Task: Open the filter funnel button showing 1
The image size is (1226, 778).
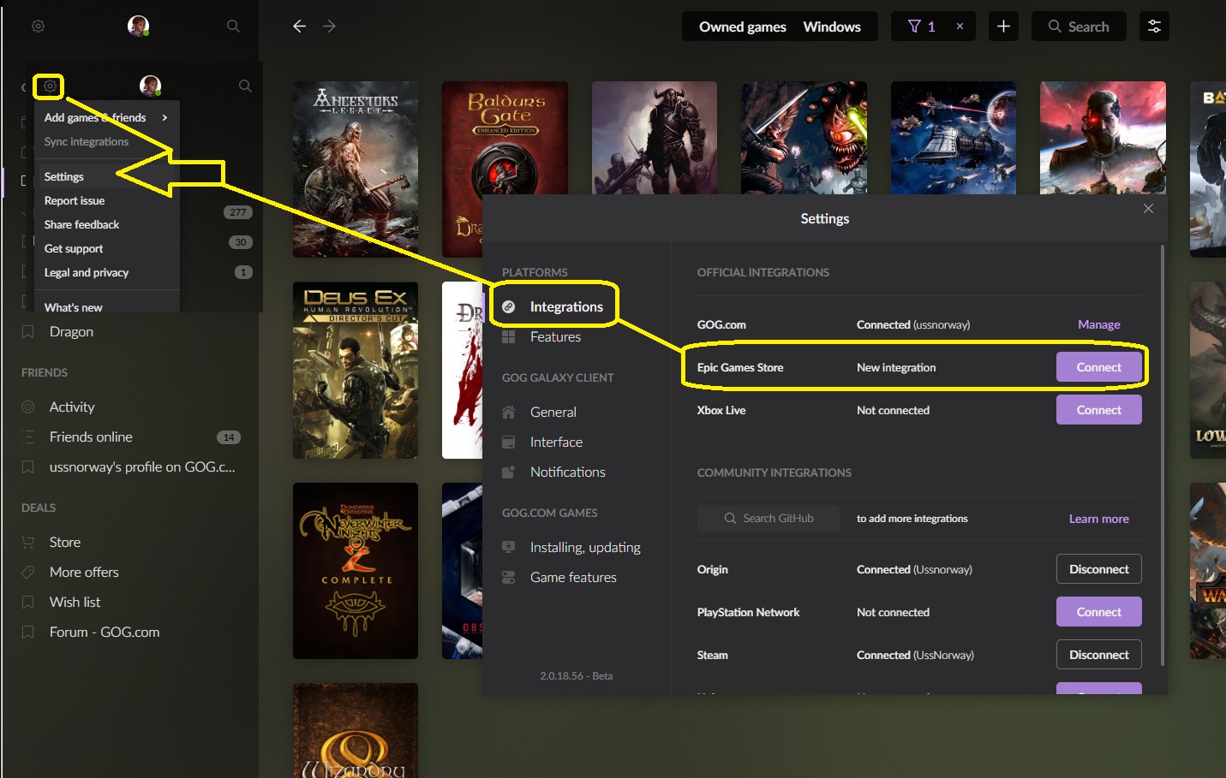Action: [921, 27]
